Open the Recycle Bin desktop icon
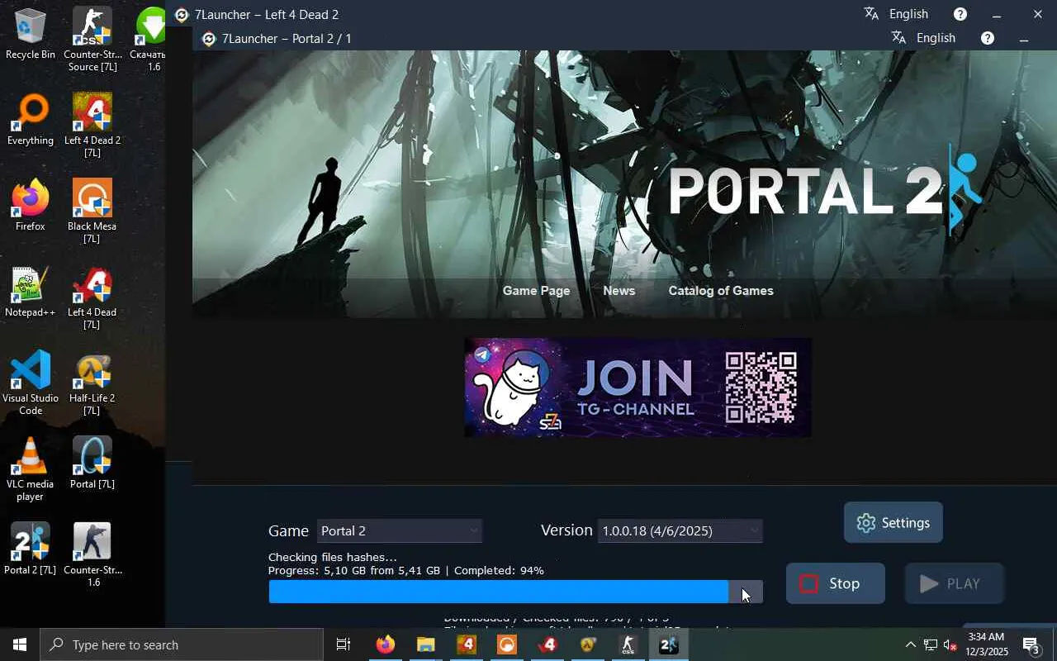 tap(31, 34)
